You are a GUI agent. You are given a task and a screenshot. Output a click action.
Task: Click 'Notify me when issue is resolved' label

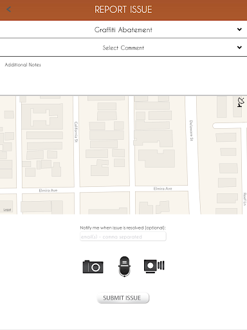point(123,228)
